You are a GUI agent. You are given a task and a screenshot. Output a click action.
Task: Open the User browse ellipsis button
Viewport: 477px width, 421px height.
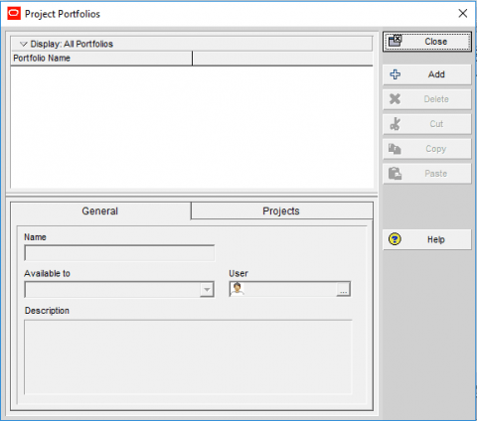343,289
